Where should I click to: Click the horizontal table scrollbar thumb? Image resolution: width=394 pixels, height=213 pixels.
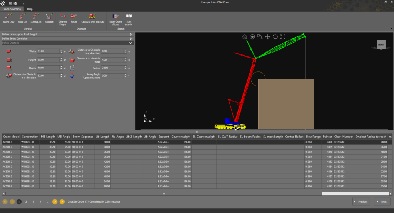coord(355,194)
